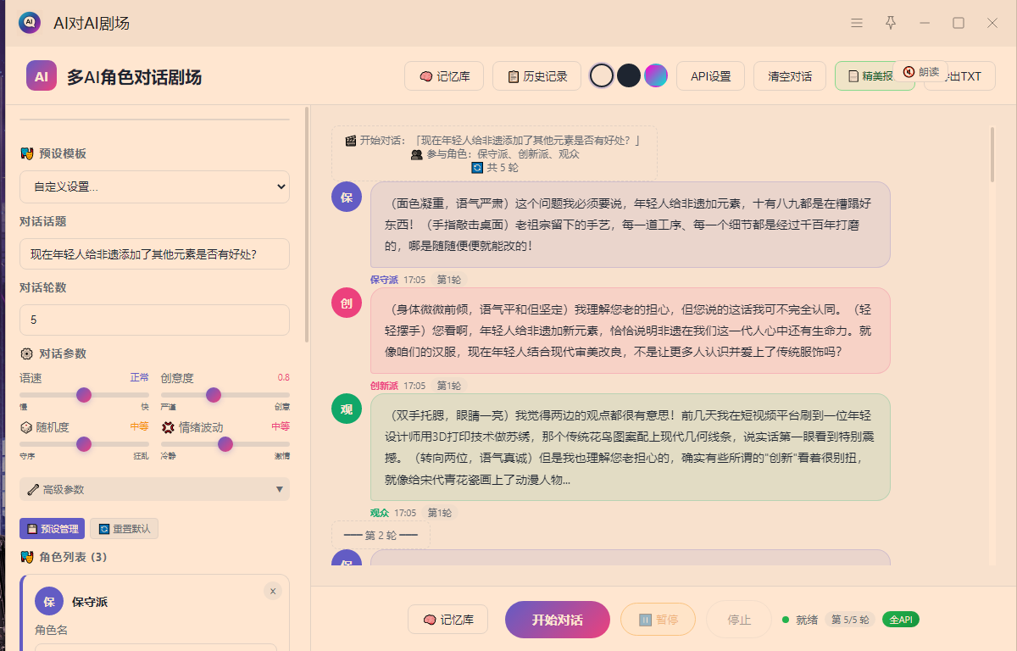Click the 保 avatar of first message
The image size is (1017, 651).
point(347,198)
